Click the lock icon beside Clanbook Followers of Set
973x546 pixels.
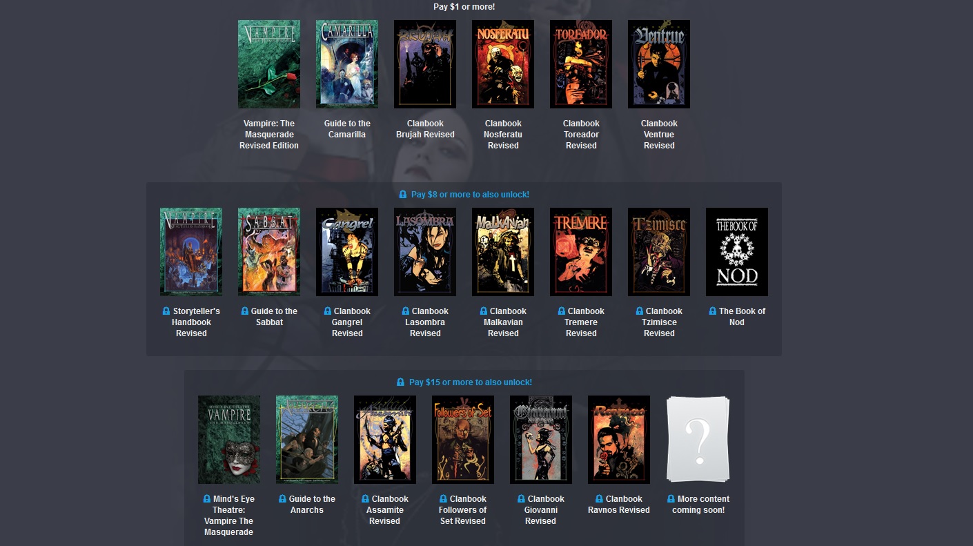click(x=444, y=499)
